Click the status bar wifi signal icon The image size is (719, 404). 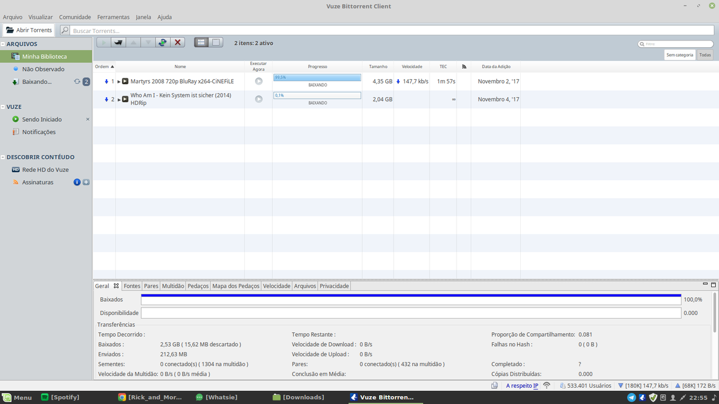tap(547, 386)
